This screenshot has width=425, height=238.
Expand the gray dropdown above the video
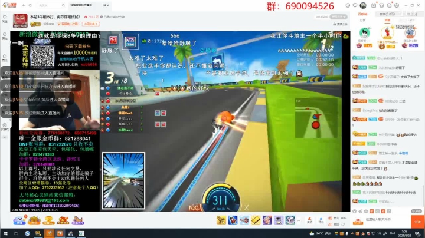(x=339, y=16)
